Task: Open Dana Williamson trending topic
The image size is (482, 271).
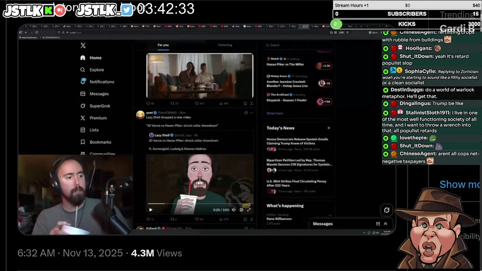Action: (279, 219)
